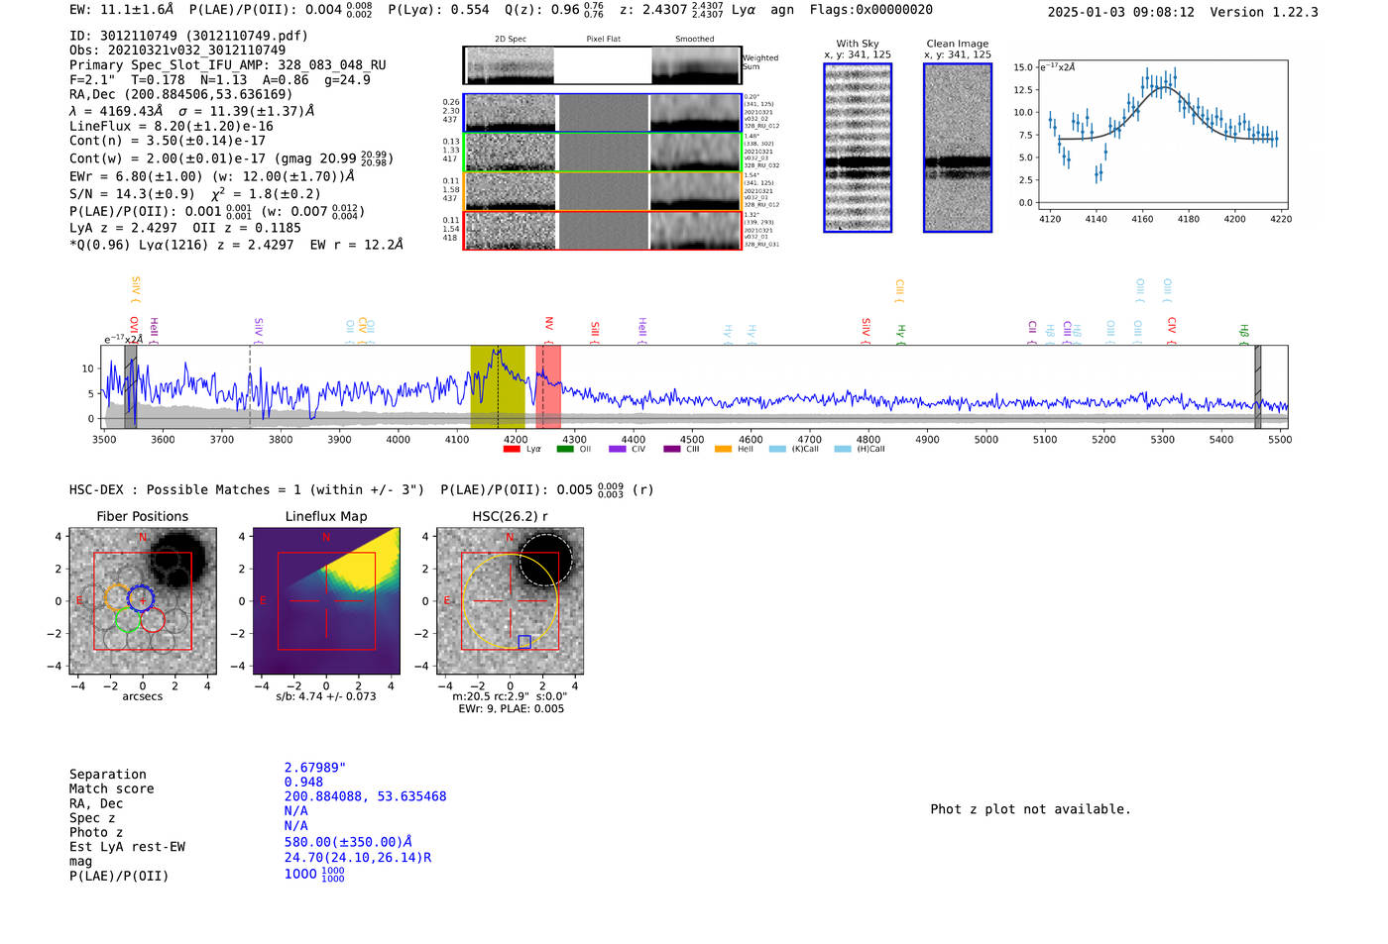Click the red Lyα legend swatch

(x=512, y=449)
